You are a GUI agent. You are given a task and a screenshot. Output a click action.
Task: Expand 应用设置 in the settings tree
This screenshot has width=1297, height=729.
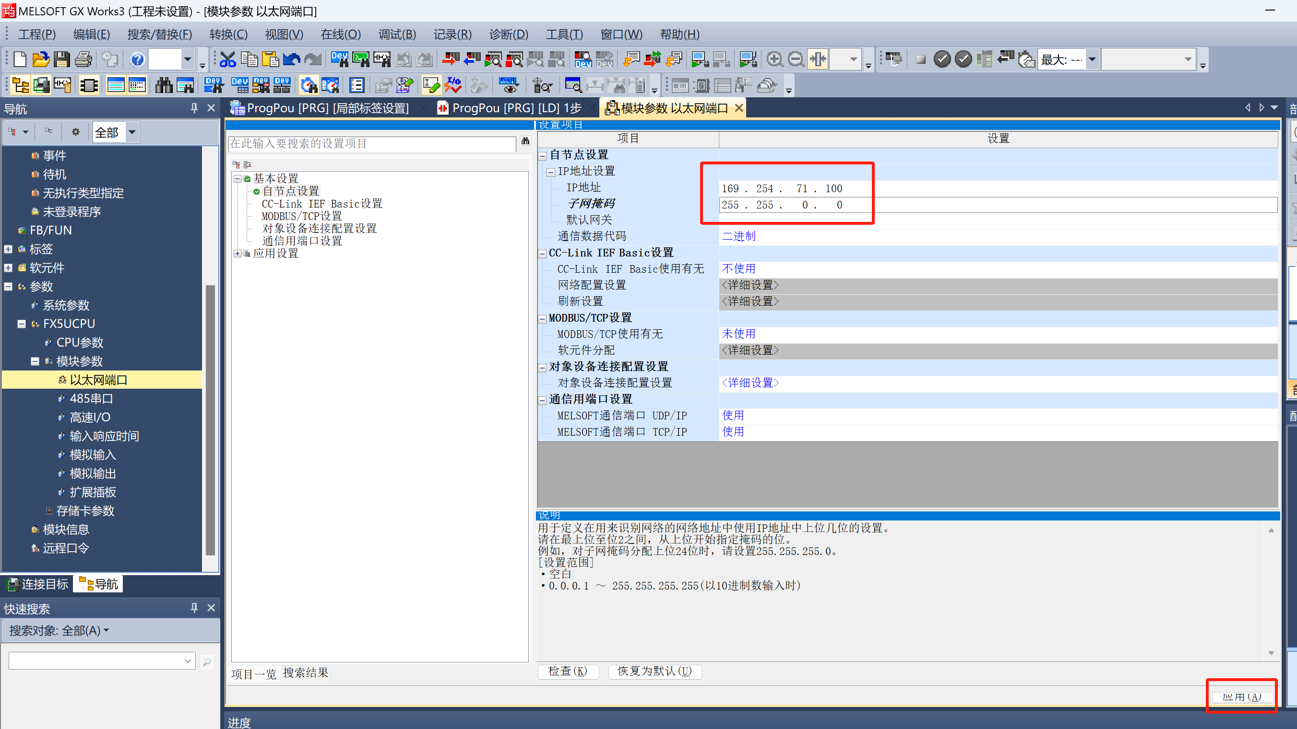237,254
